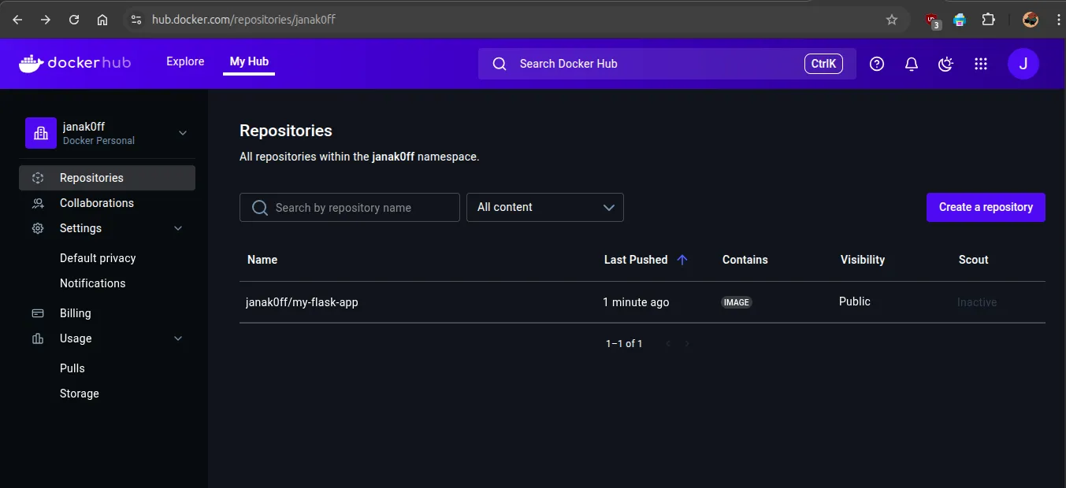The height and width of the screenshot is (488, 1066).
Task: Click the next page pagination arrow
Action: 686,343
